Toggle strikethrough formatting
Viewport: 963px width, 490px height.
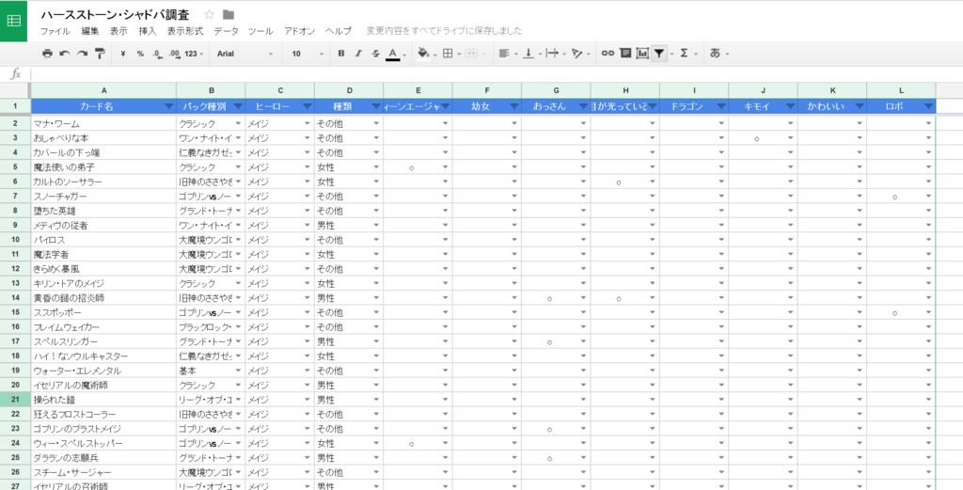pos(376,54)
